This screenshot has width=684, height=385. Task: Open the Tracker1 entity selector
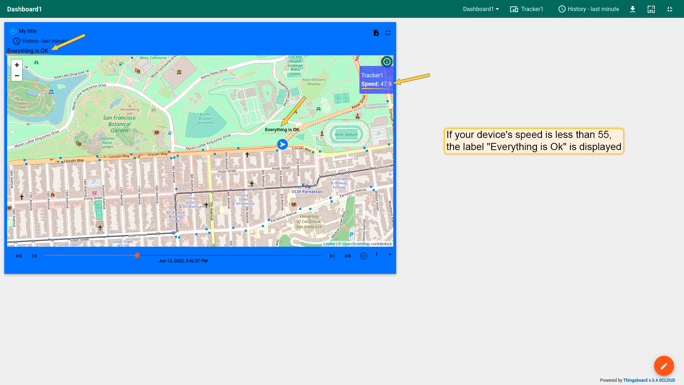527,9
